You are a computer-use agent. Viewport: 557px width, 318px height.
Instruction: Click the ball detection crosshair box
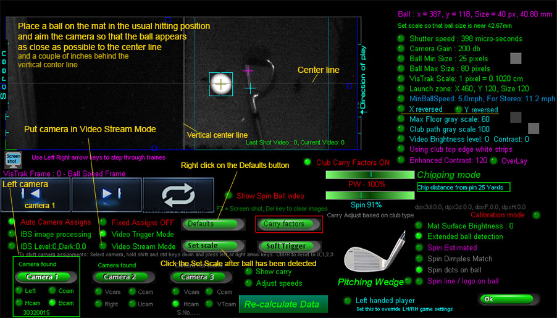(221, 84)
